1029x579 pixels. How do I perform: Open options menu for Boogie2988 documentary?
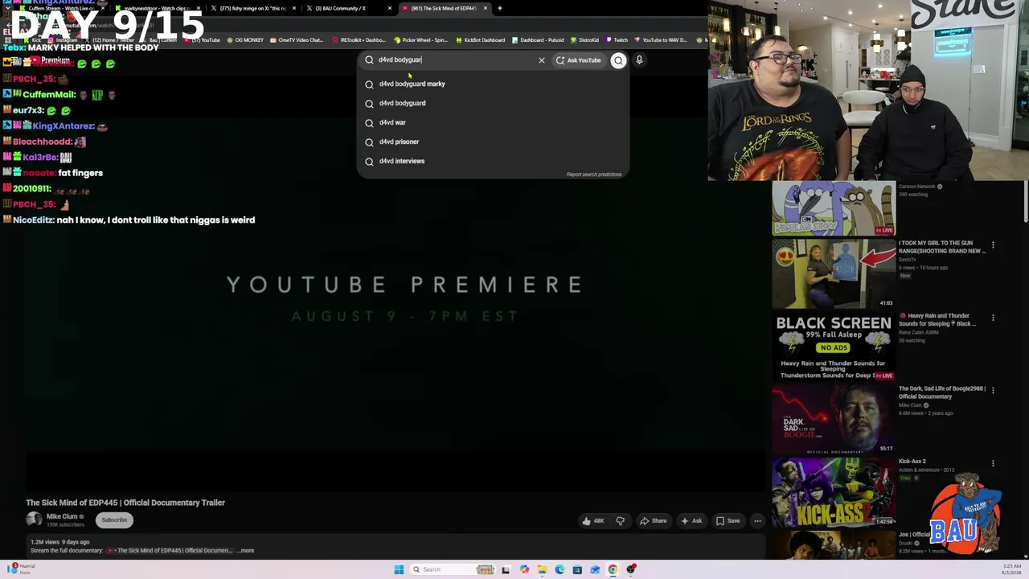point(993,390)
